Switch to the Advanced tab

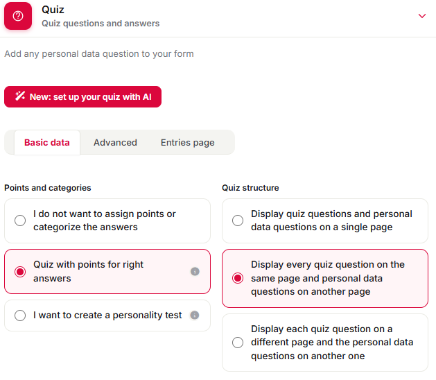115,142
